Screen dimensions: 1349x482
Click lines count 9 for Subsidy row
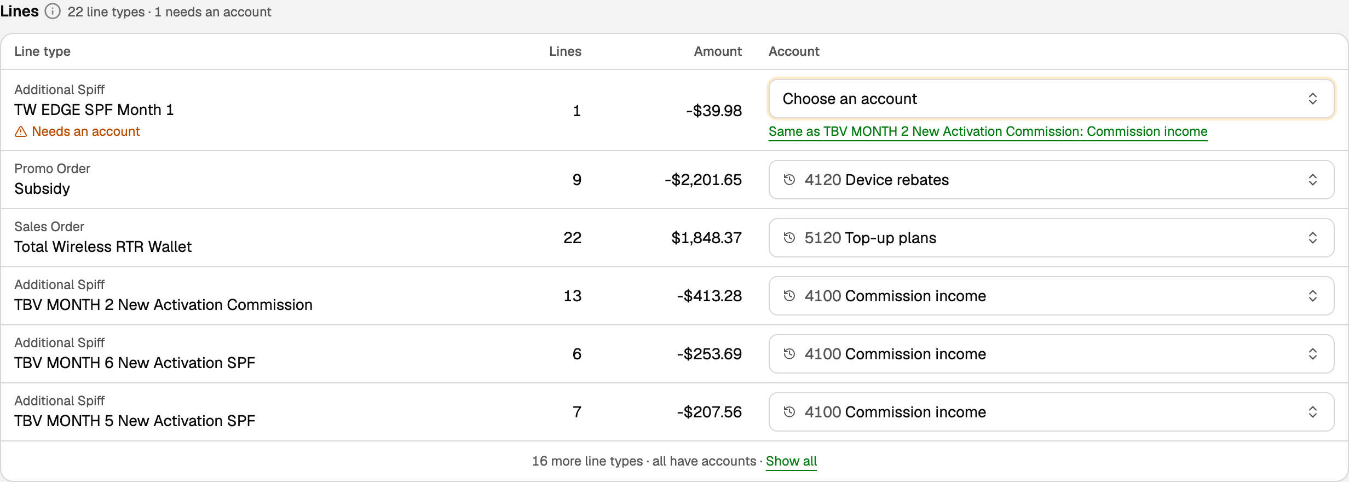point(577,180)
